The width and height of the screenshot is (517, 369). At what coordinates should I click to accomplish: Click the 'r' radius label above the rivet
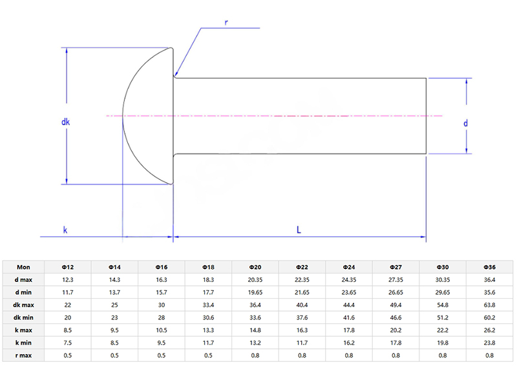click(x=226, y=22)
